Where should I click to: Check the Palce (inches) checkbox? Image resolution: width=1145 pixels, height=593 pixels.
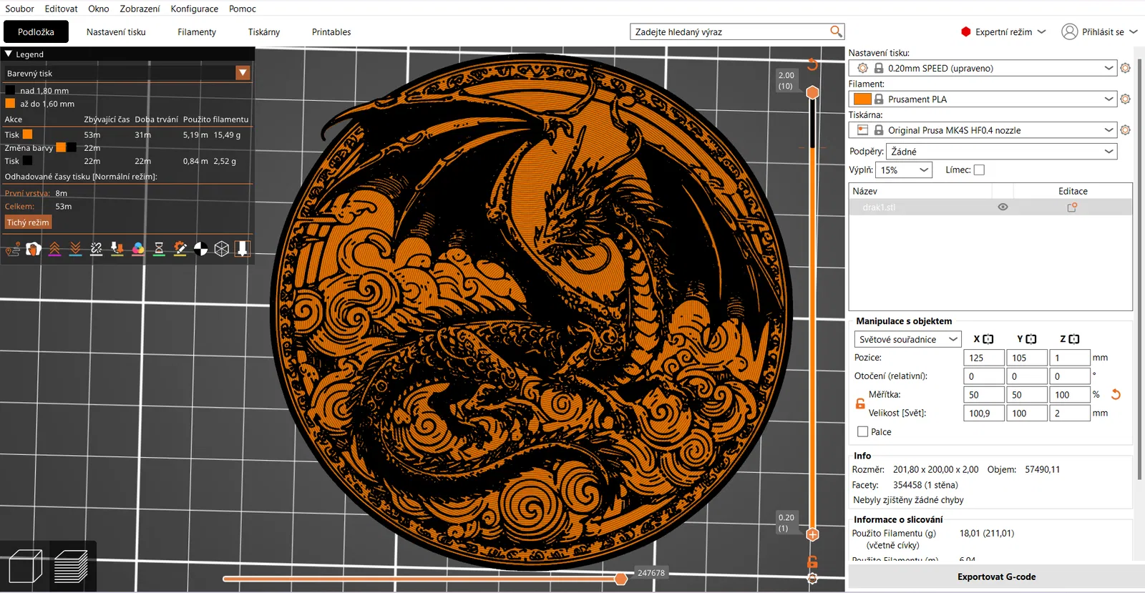tap(862, 431)
